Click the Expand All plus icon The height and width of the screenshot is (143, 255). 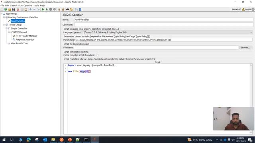[30, 10]
